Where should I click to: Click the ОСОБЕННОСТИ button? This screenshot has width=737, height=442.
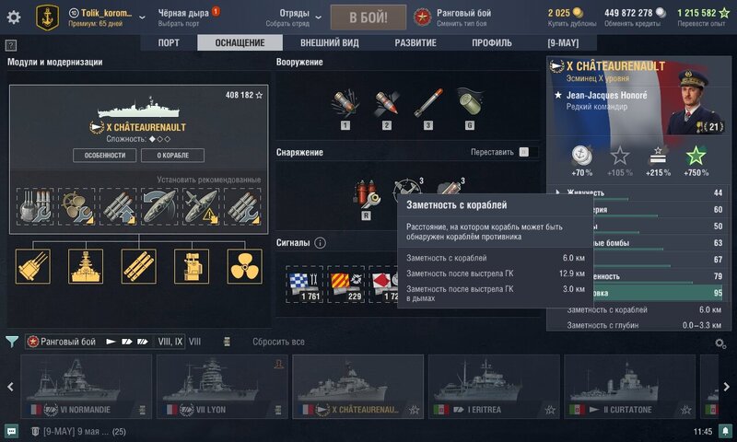coord(105,156)
